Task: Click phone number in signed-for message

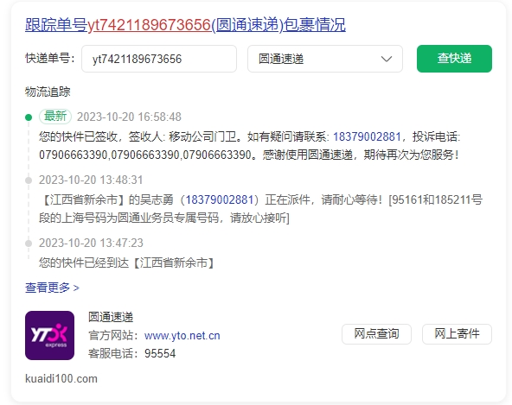Action: (367, 136)
